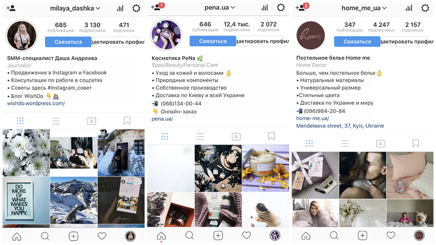The image size is (436, 245).
Task: Tap add-person icon with badge 3
Action: [302, 7]
